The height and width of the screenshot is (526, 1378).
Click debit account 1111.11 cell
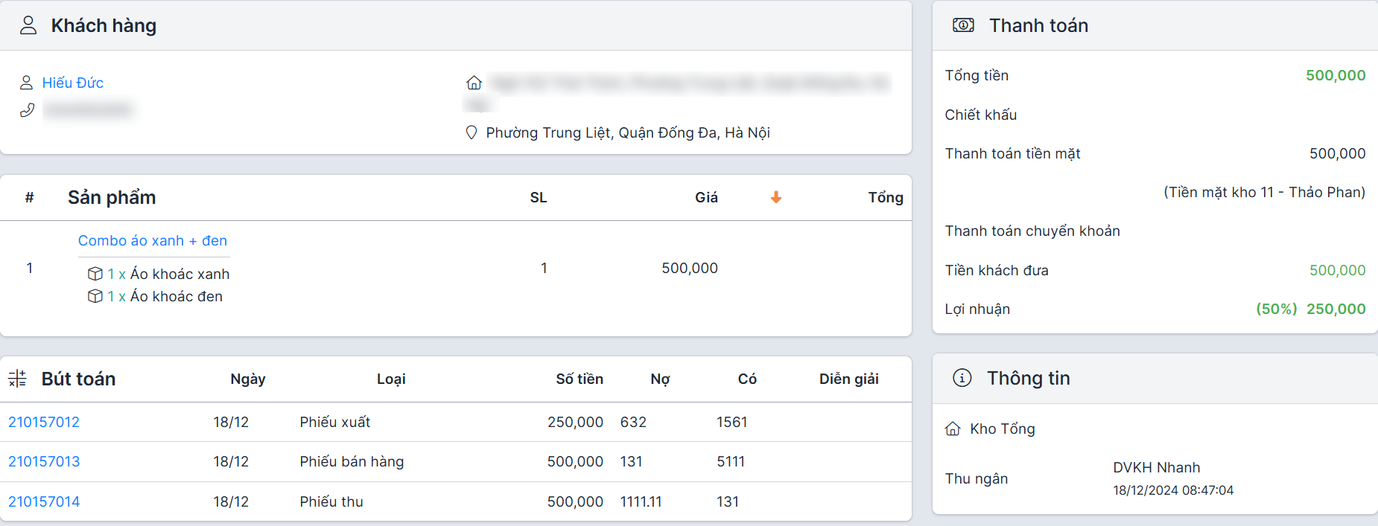(x=641, y=501)
